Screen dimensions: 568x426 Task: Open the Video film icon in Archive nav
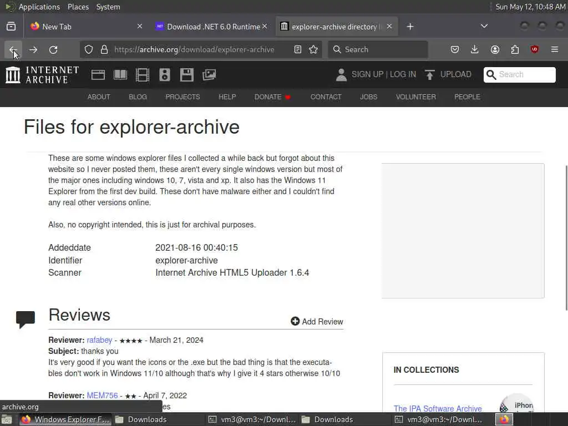(143, 75)
